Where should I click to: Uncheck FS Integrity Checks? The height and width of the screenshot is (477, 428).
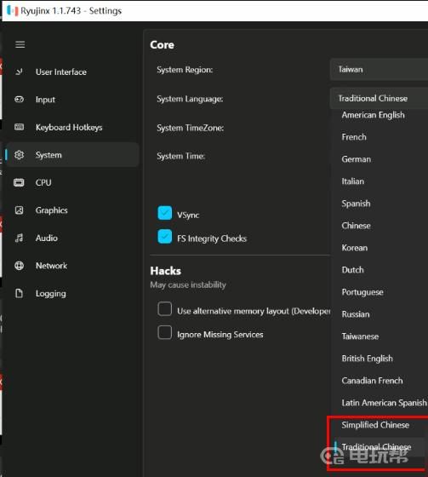[x=165, y=237]
